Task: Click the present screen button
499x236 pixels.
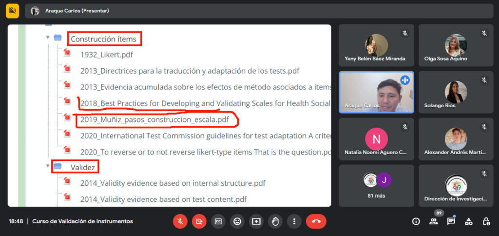Action: [x=256, y=221]
